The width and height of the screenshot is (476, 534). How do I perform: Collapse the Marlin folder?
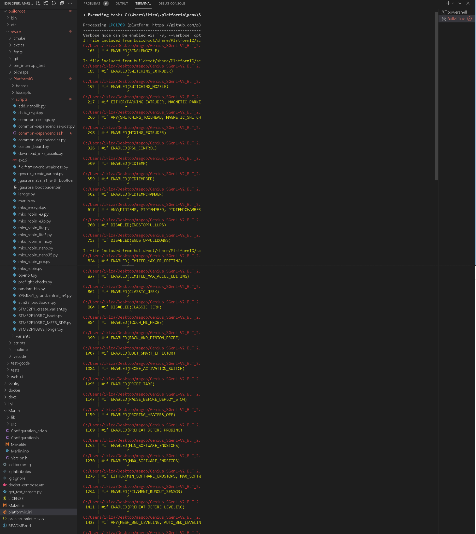click(5, 411)
